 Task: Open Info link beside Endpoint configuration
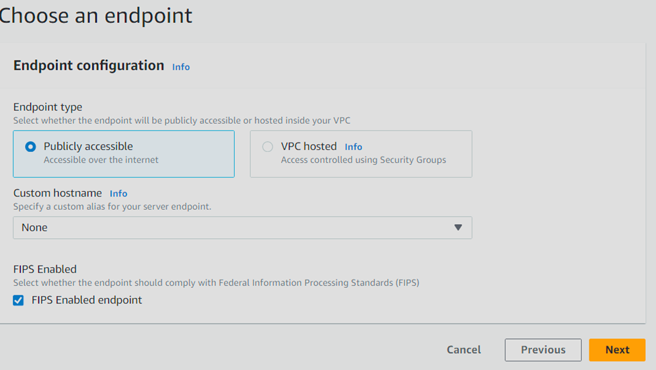point(181,67)
